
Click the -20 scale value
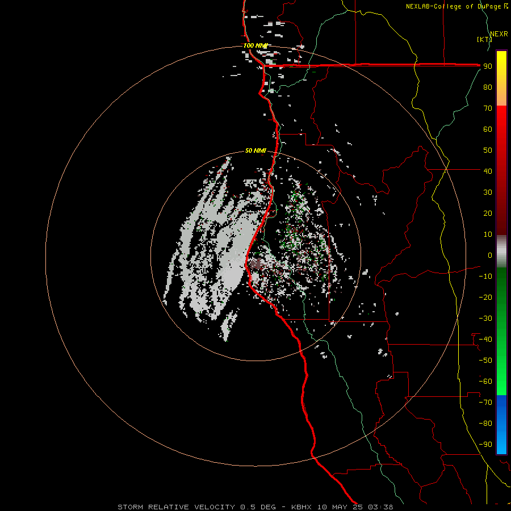pyautogui.click(x=485, y=297)
